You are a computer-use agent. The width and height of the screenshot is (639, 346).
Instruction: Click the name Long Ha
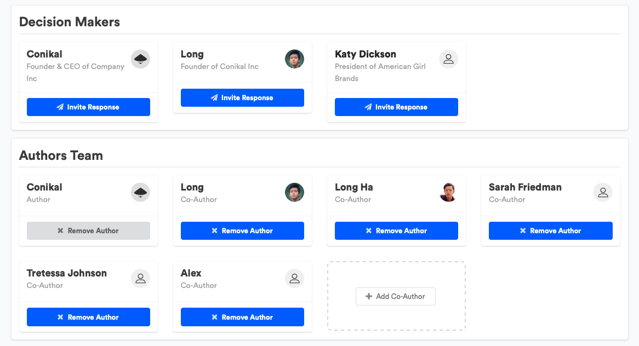tap(353, 187)
